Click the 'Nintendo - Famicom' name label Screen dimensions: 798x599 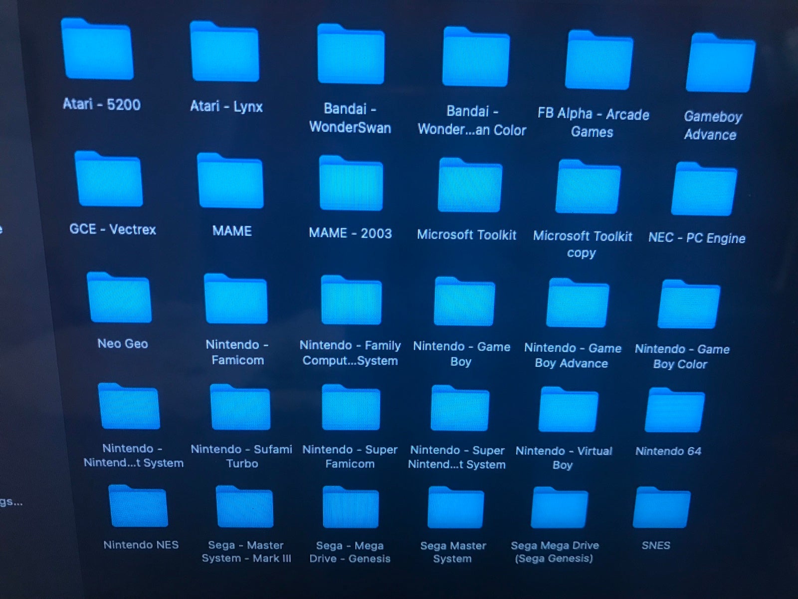coord(237,352)
